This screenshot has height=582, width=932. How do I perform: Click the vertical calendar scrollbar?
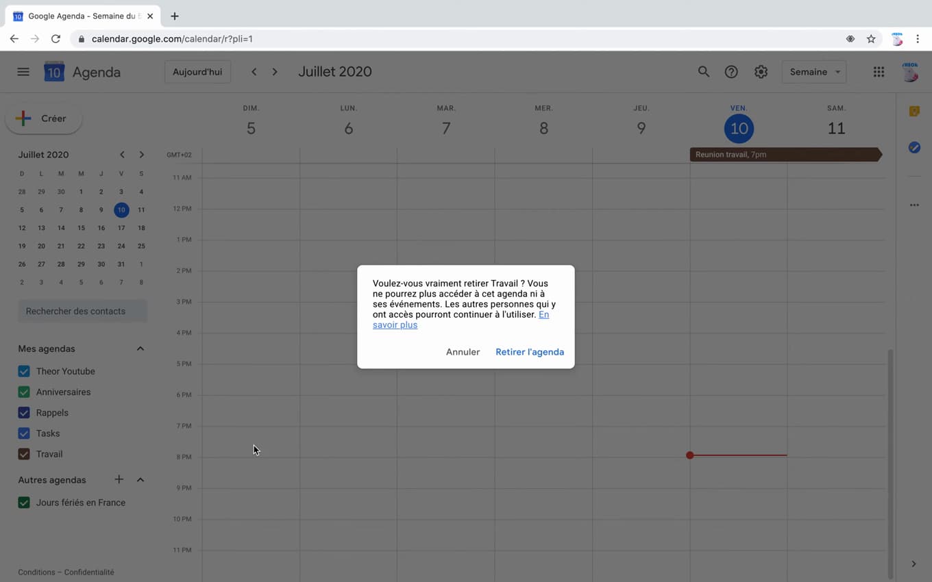click(890, 463)
